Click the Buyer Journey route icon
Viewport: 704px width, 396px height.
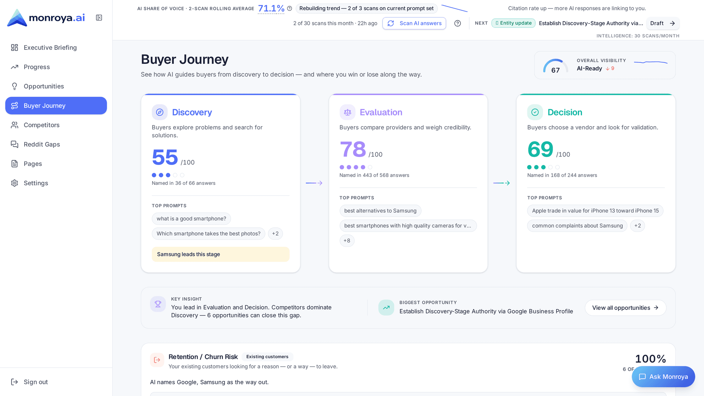coord(15,106)
